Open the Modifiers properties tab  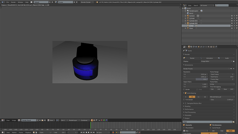pyautogui.click(x=204, y=47)
